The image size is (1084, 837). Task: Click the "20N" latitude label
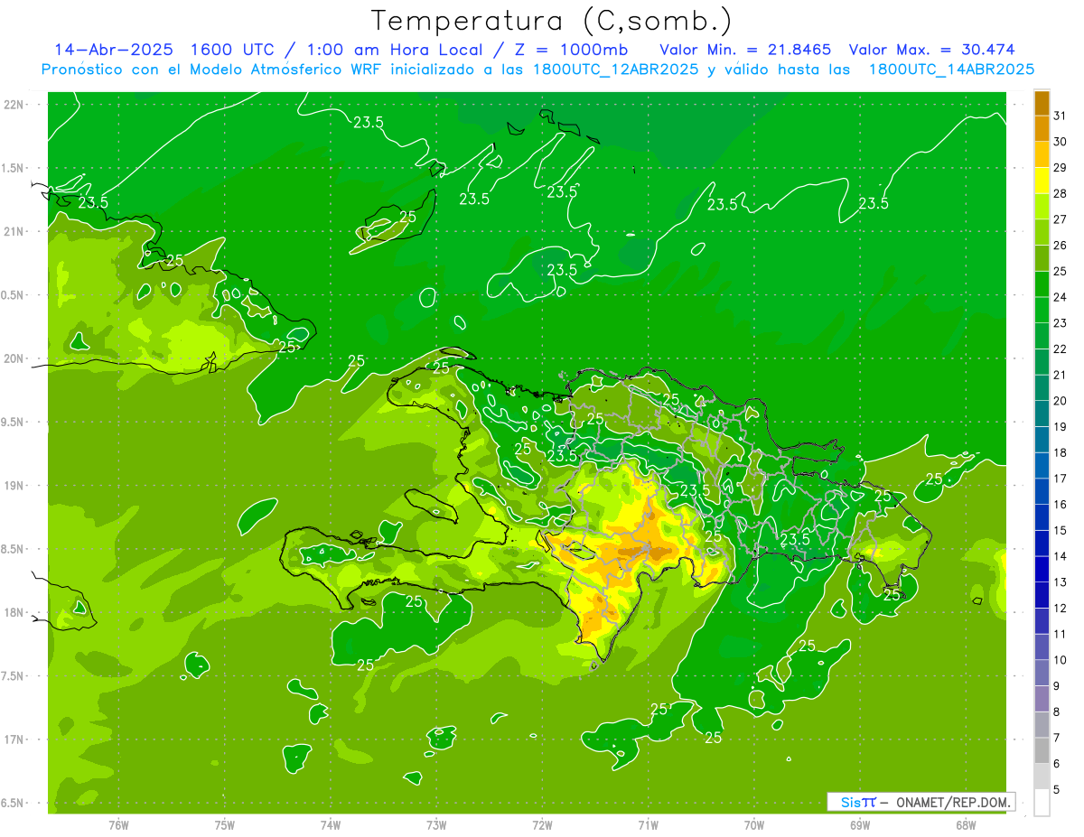pyautogui.click(x=14, y=358)
